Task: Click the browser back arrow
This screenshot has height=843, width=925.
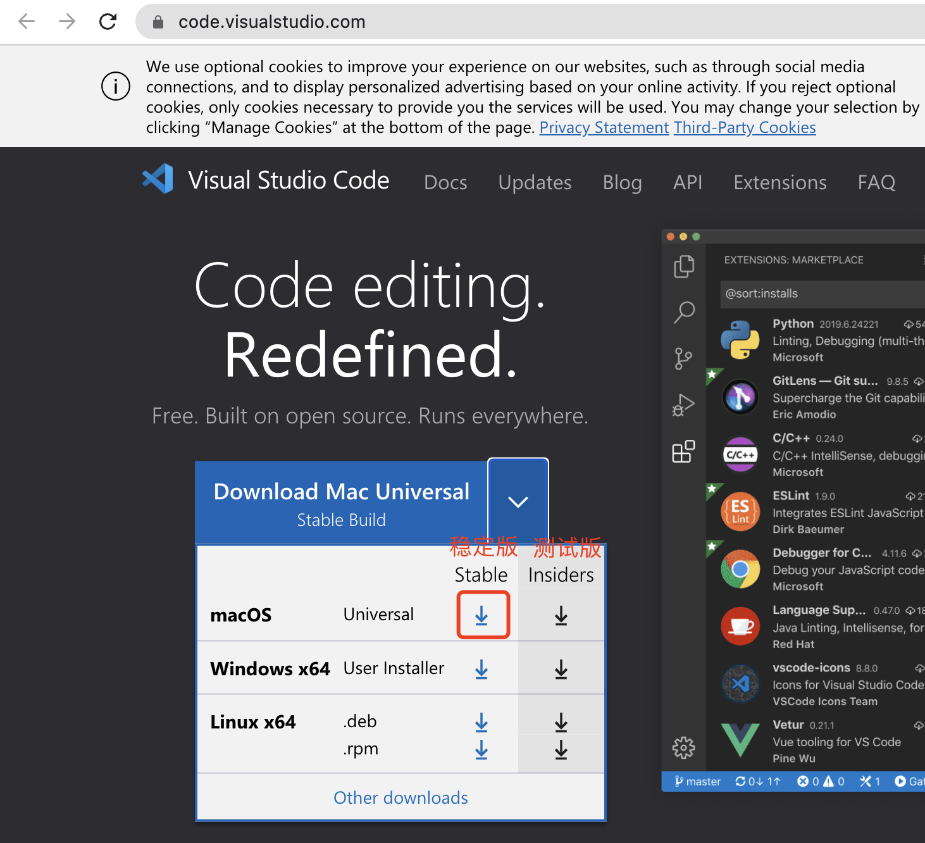Action: [27, 22]
